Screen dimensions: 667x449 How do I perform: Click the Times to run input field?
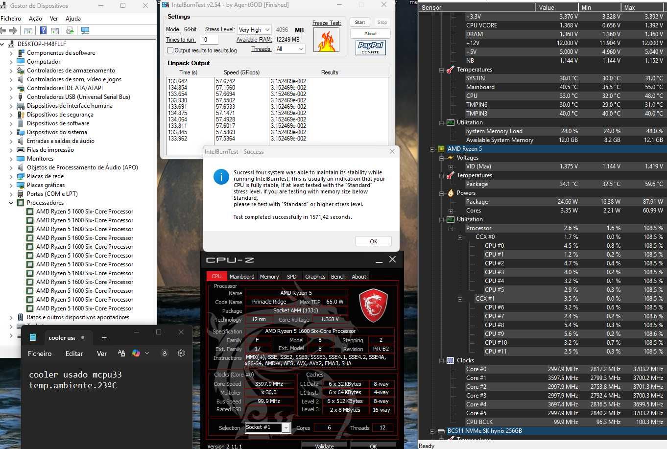209,40
